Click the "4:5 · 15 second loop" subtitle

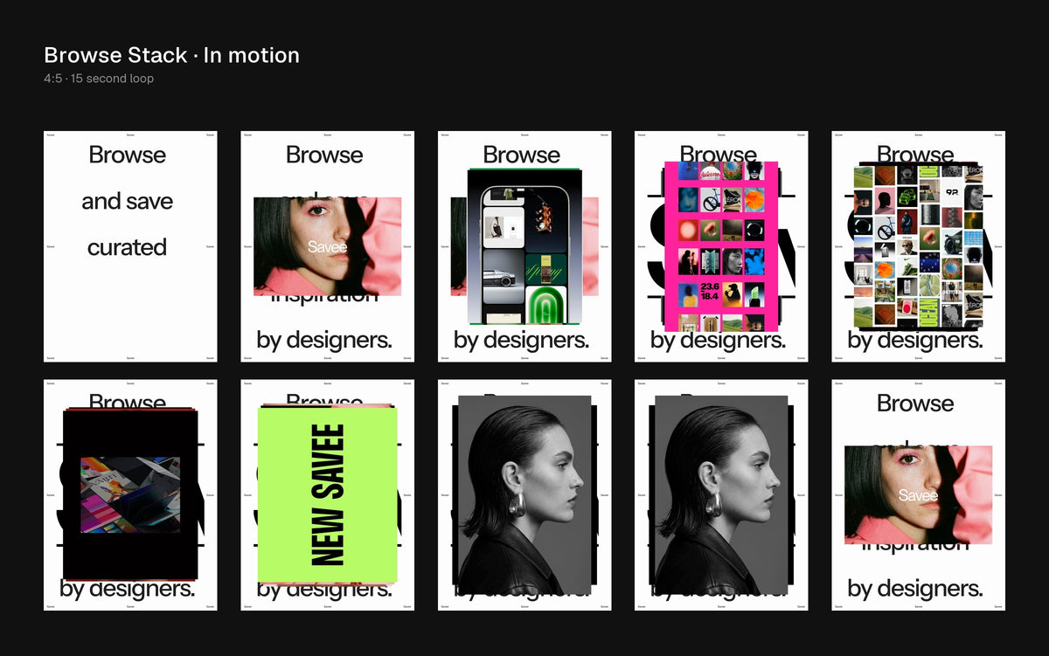99,79
